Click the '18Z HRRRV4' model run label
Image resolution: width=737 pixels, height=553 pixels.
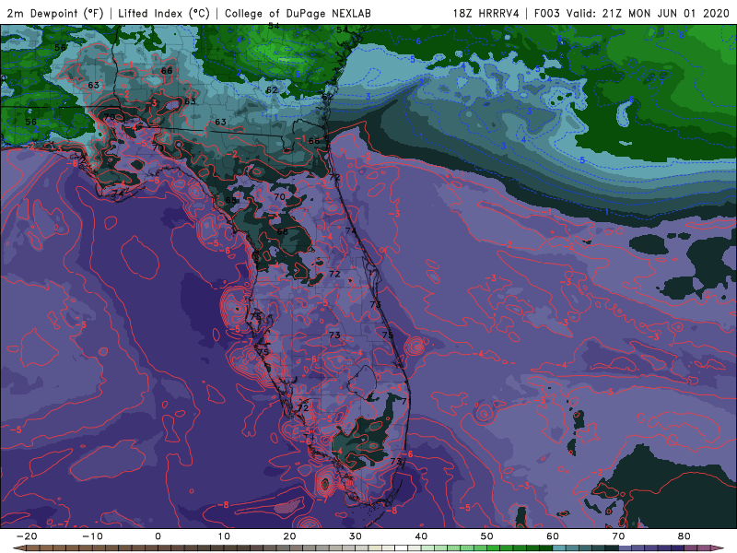click(x=485, y=13)
